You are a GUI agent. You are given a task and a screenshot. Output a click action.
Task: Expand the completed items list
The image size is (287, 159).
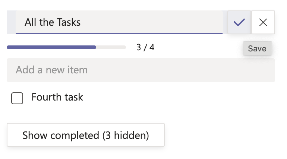pyautogui.click(x=86, y=135)
